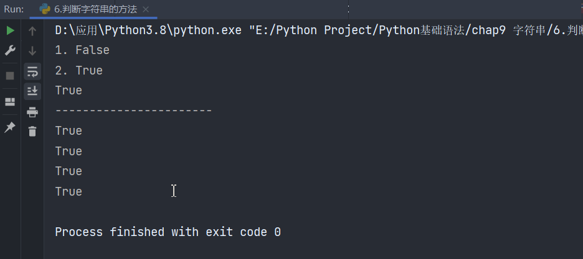Open run configuration via the wrench icon

[x=10, y=50]
